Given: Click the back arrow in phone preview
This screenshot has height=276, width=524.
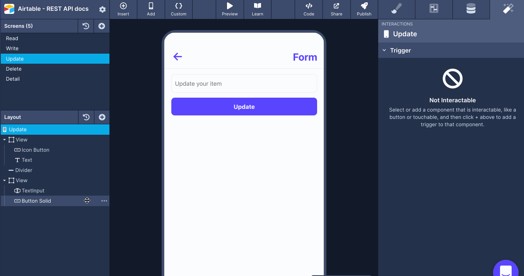Looking at the screenshot, I should point(178,57).
